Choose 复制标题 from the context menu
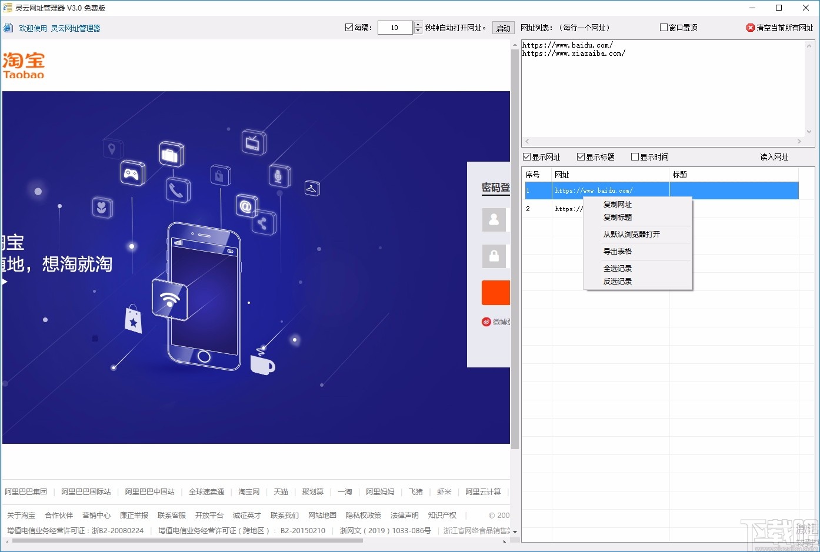Viewport: 820px width, 552px height. click(x=618, y=218)
